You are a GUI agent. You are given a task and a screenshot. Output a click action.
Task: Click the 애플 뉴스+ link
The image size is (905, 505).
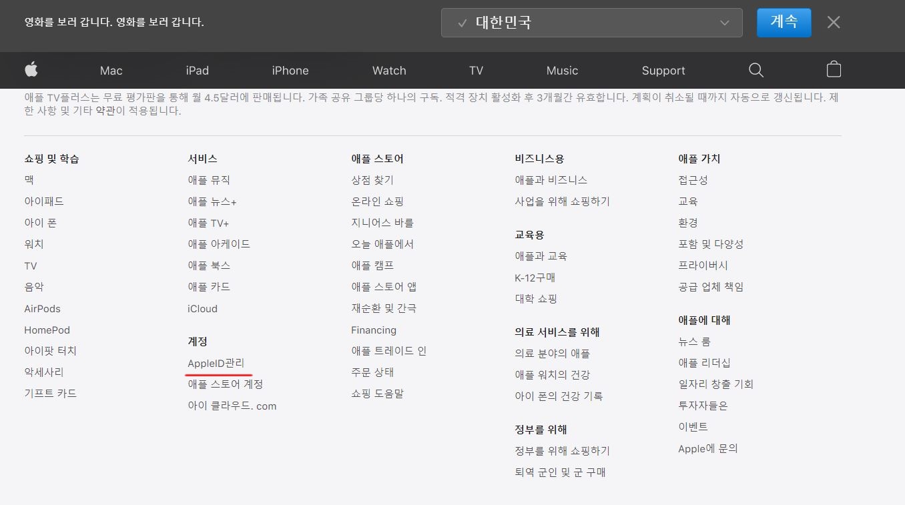pyautogui.click(x=212, y=201)
